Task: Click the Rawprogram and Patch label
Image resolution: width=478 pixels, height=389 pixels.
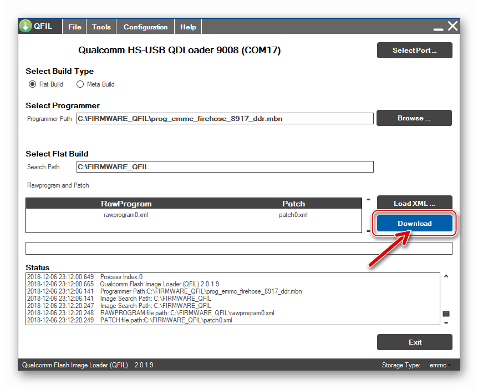Action: click(x=58, y=185)
